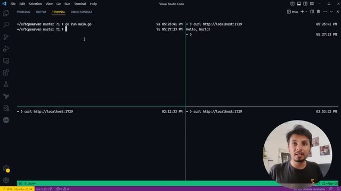The height and width of the screenshot is (191, 341).
Task: Click the curl command in top-right pane
Action: point(218,24)
